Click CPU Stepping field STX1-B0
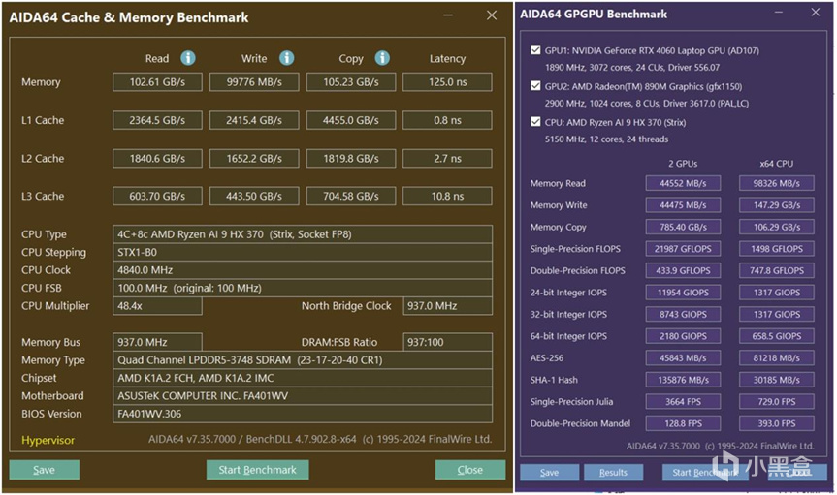The image size is (837, 495). coord(303,252)
